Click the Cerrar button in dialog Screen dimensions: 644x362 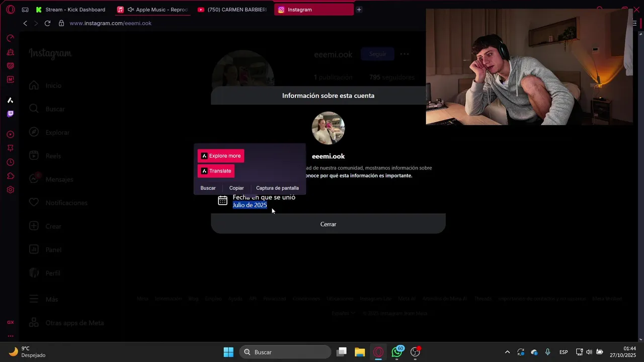tap(328, 224)
